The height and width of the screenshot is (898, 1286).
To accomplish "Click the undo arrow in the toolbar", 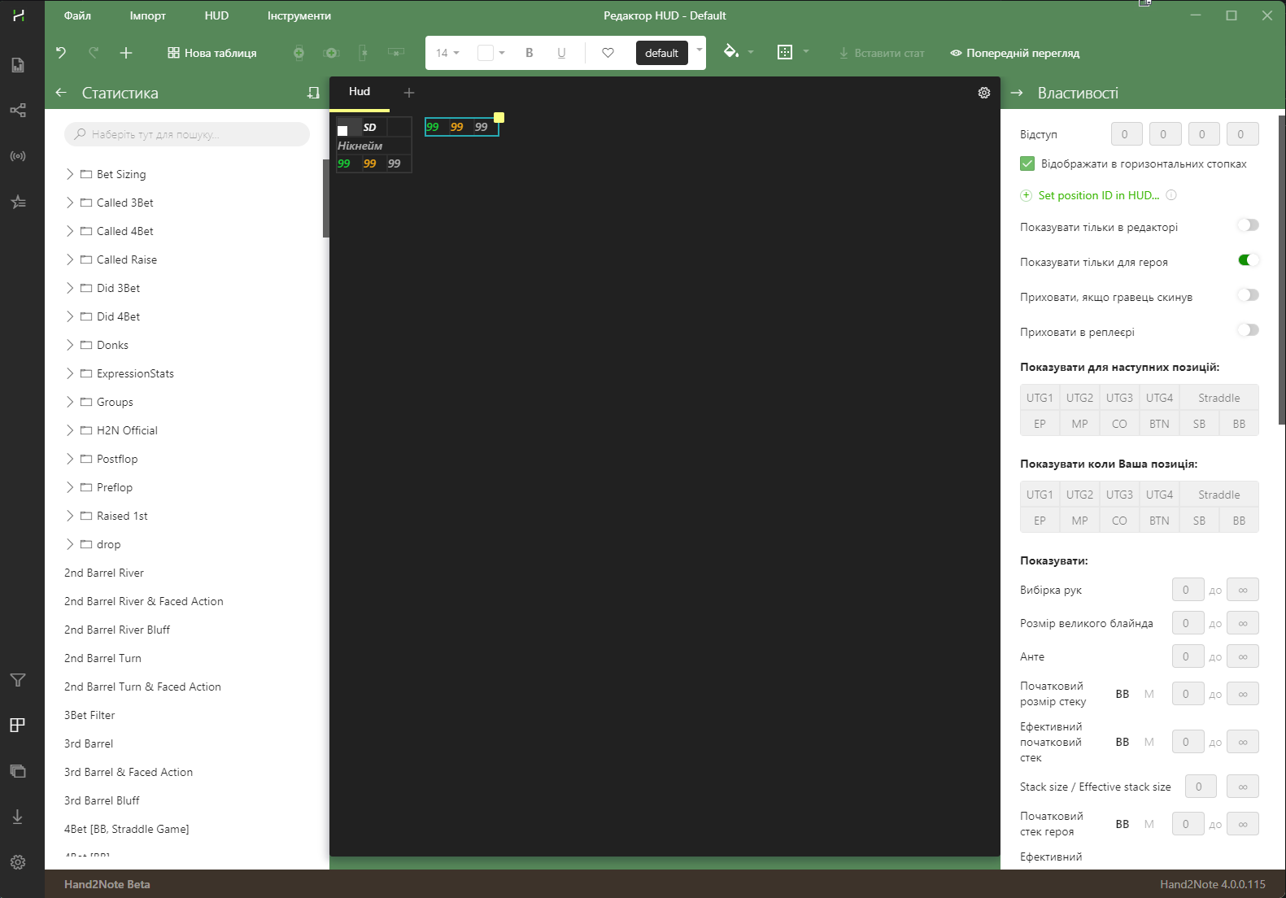I will click(61, 53).
